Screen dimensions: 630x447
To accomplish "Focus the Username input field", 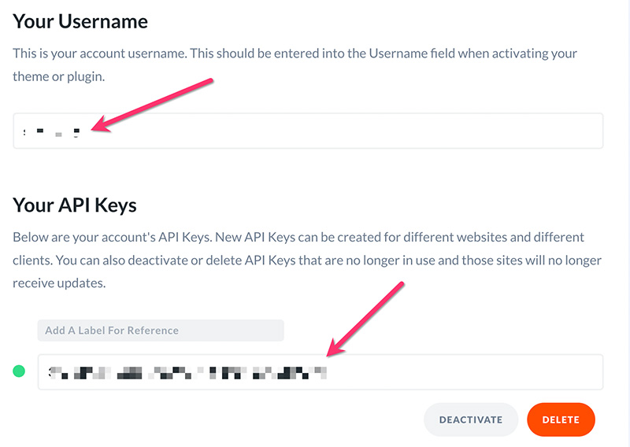I will point(354,131).
